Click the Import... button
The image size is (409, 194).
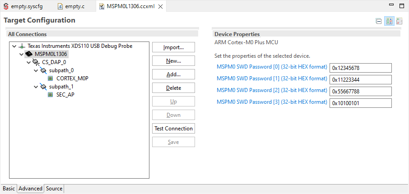pyautogui.click(x=173, y=47)
